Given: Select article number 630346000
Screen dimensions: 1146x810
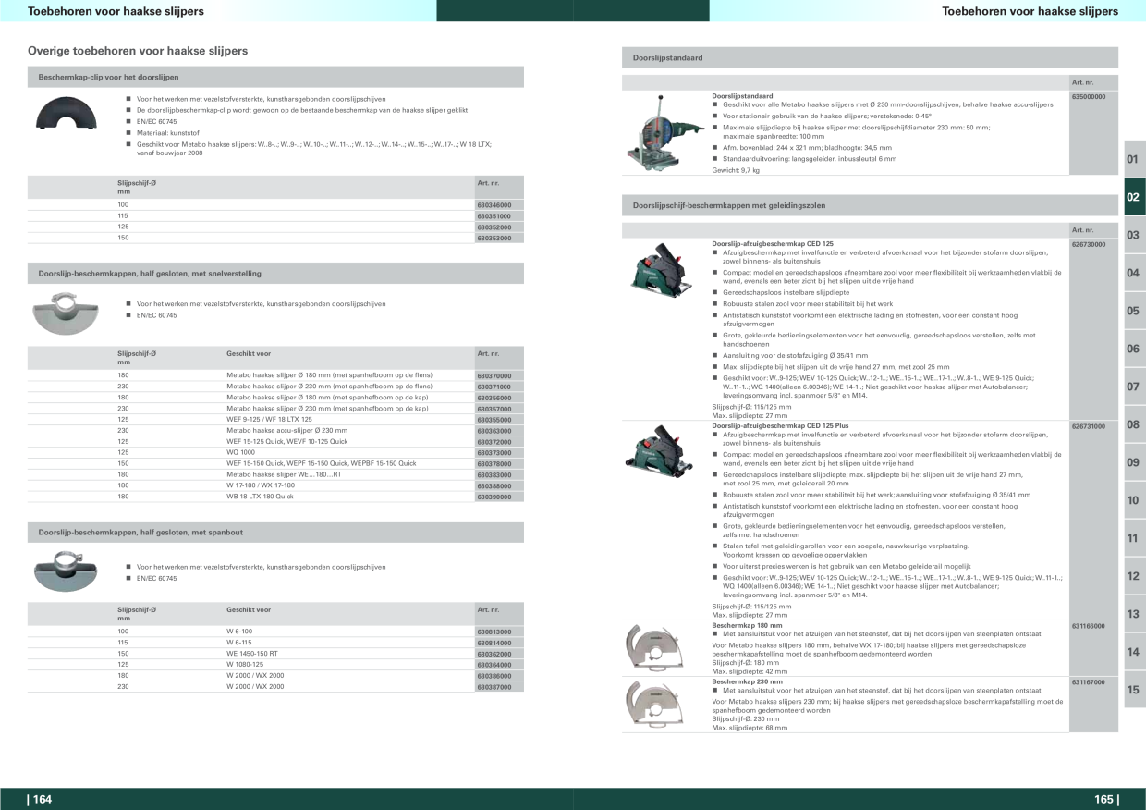Looking at the screenshot, I should (x=494, y=204).
